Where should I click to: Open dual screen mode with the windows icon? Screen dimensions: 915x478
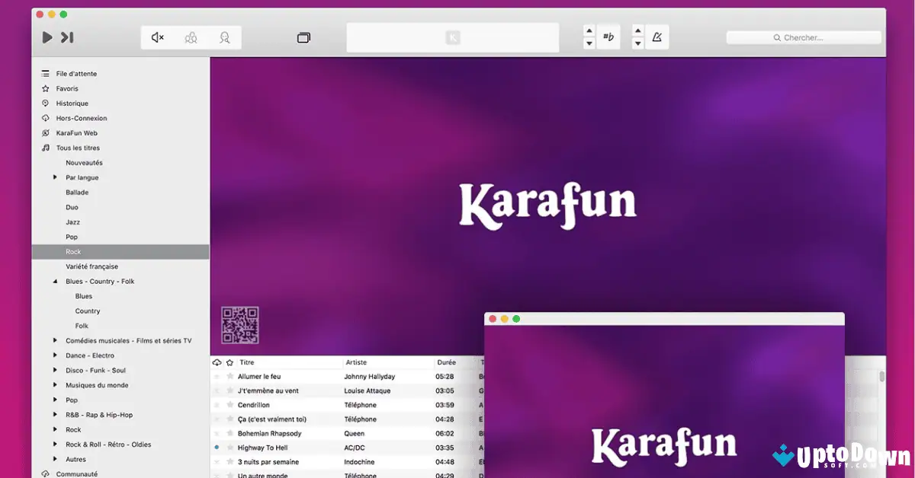pos(303,37)
